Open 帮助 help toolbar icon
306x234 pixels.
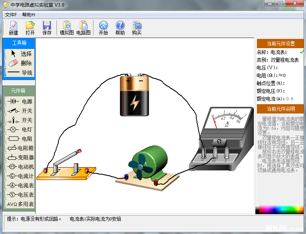click(120, 28)
